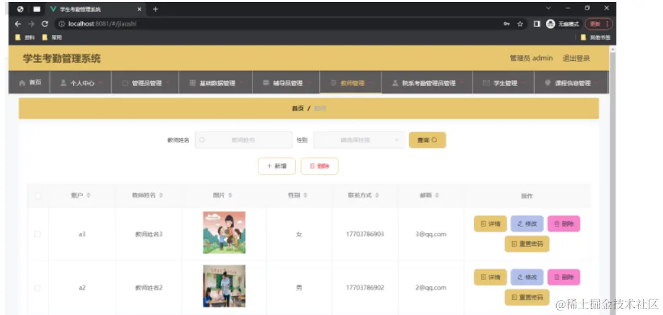The image size is (663, 315).
Task: Sort table by 联系方式 column arrows
Action: (377, 195)
